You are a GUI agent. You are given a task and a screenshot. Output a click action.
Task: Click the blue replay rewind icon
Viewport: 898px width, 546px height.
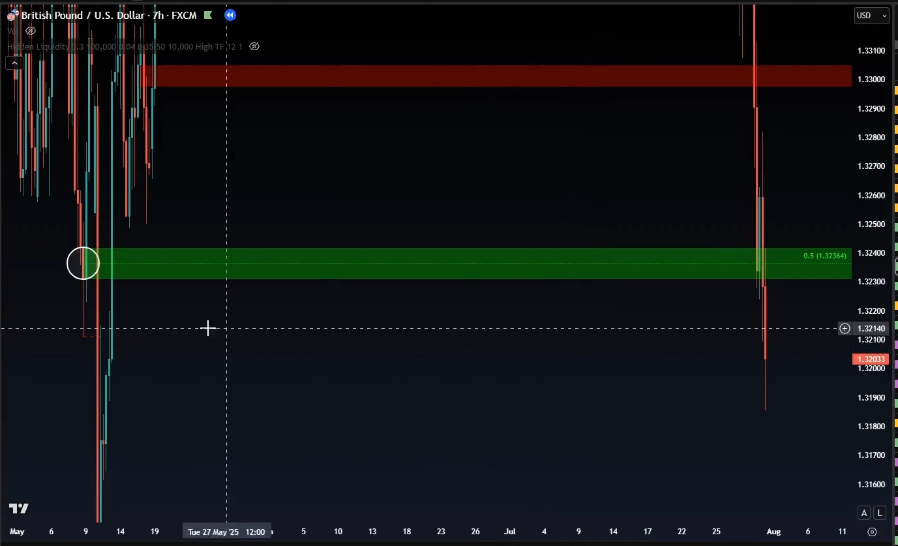(230, 15)
